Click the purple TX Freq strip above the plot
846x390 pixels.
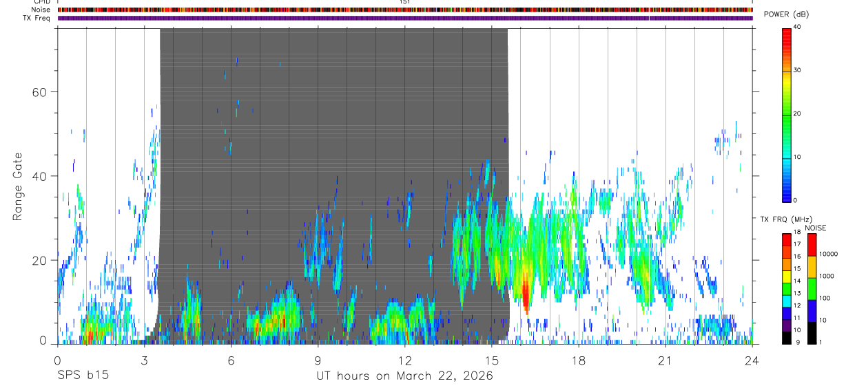405,18
